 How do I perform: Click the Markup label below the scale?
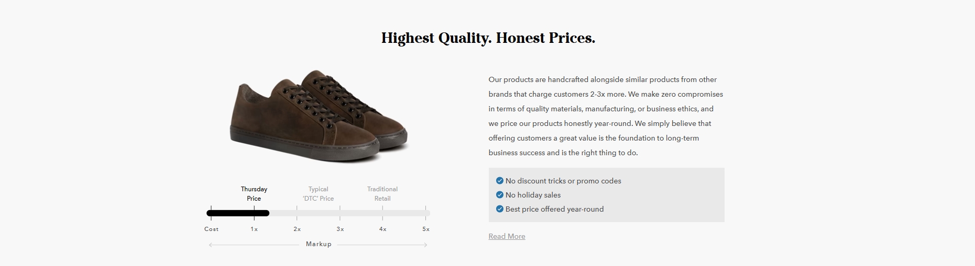pos(319,244)
